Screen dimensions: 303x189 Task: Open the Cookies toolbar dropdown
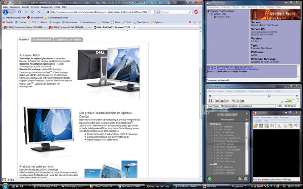(x=21, y=22)
